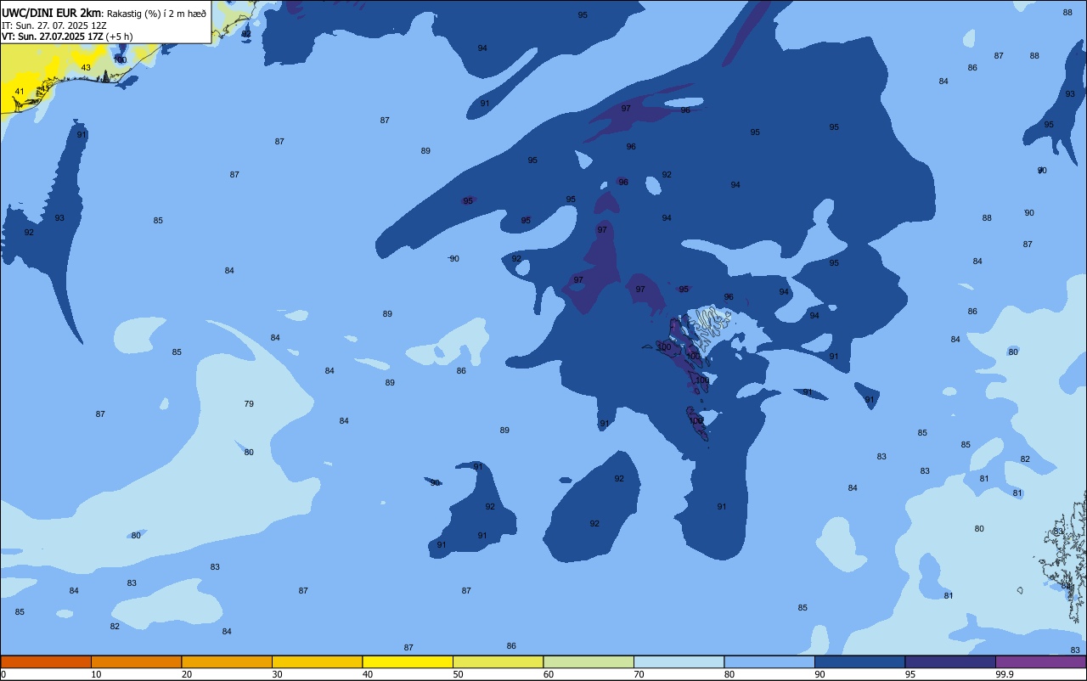This screenshot has width=1087, height=681.
Task: Click the 90–95 dark blue legend swatch
Action: pyautogui.click(x=859, y=661)
